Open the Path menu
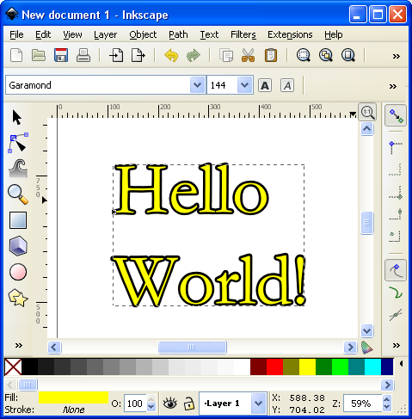This screenshot has height=419, width=412. [x=178, y=34]
